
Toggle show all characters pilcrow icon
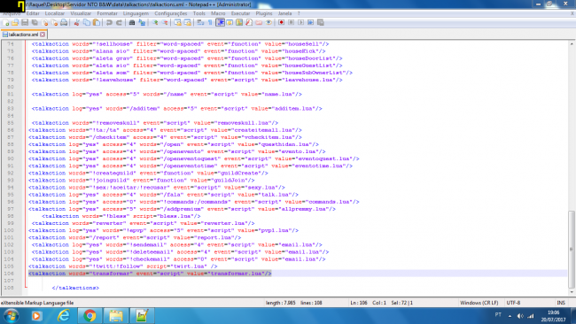(x=210, y=23)
